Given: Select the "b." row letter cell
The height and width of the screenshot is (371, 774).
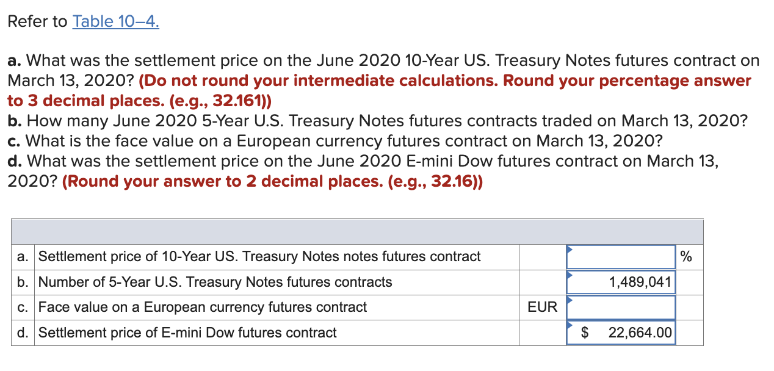Looking at the screenshot, I should tap(23, 282).
